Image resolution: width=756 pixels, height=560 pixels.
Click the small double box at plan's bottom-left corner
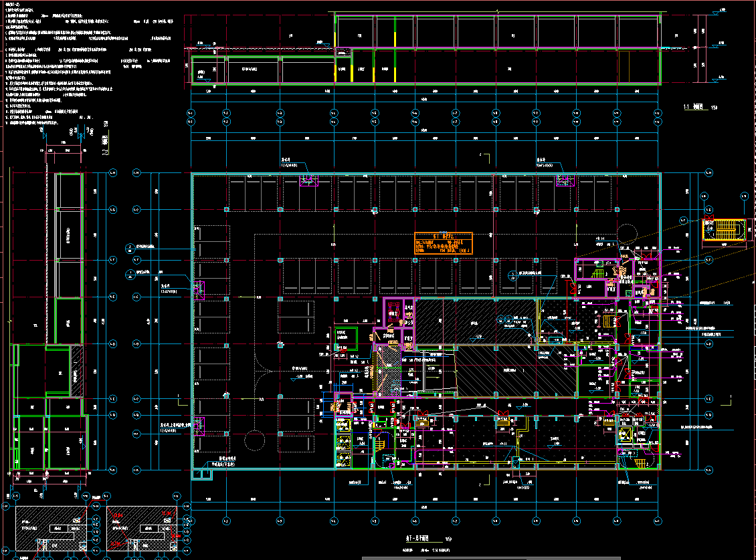coord(200,474)
